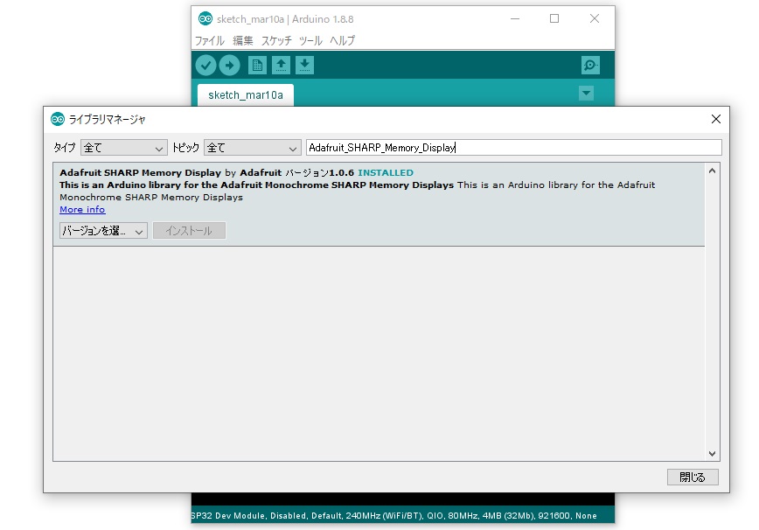Screen dimensions: 759x530
Task: Open the スケッチ menu
Action: click(276, 40)
